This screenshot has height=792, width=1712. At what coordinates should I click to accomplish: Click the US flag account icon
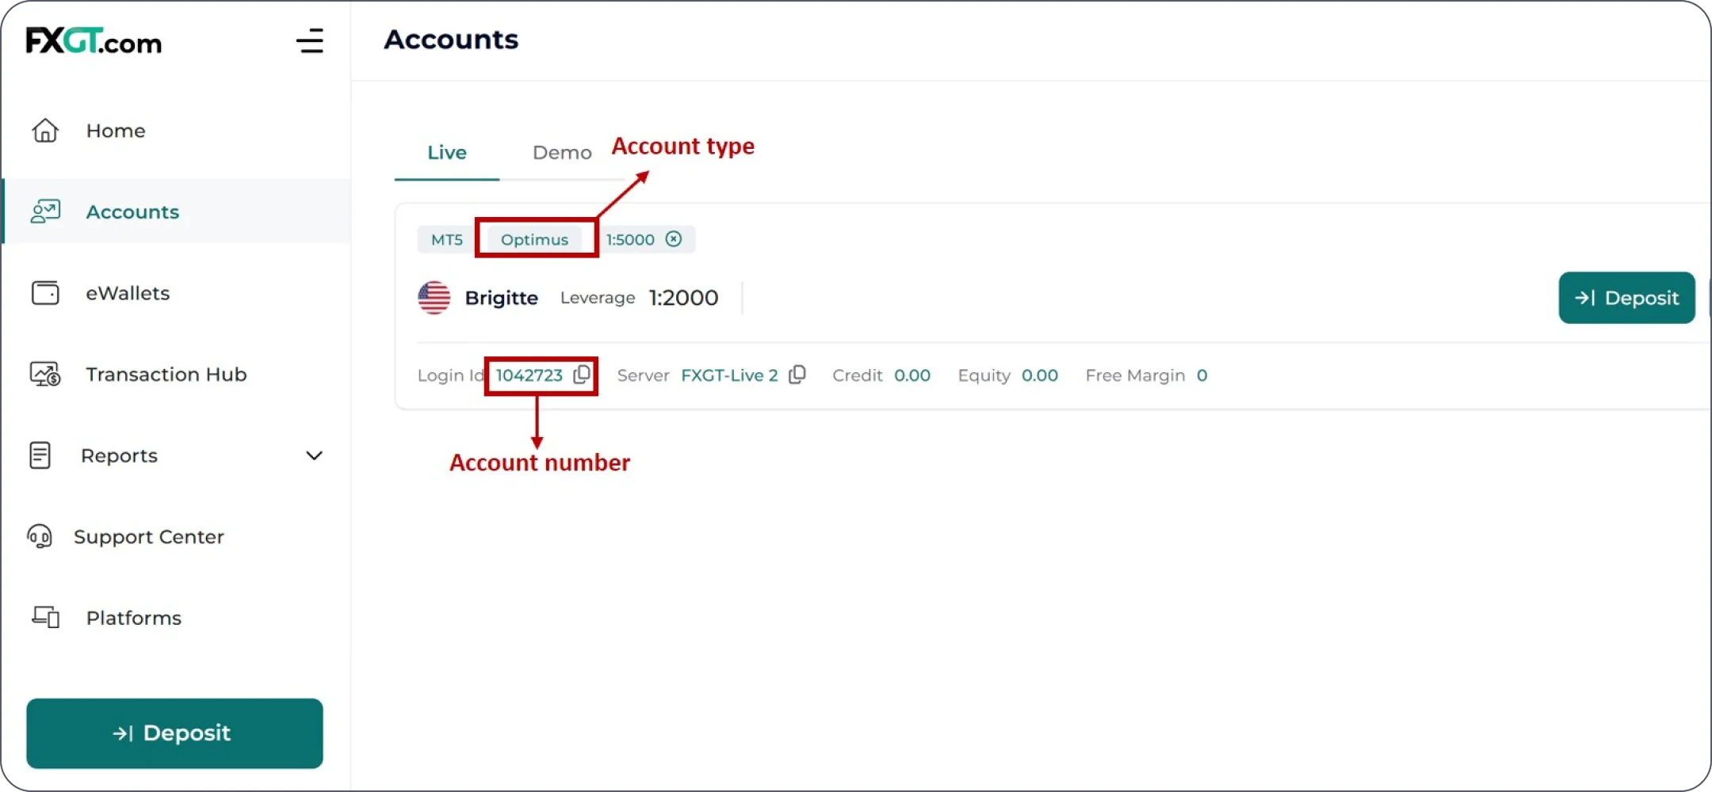pos(434,298)
